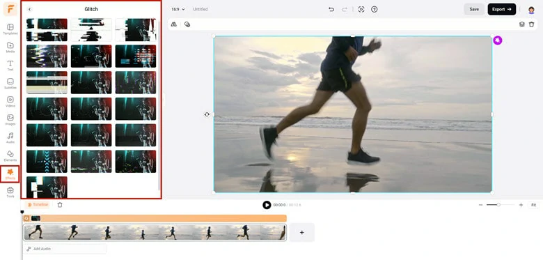Apply the white glitch effect with black pyramid shape
This screenshot has width=543, height=260.
(x=91, y=30)
